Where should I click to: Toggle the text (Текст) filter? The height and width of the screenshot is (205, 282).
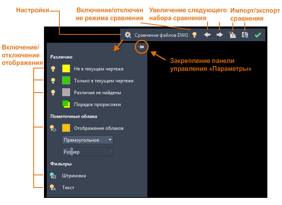(53, 188)
